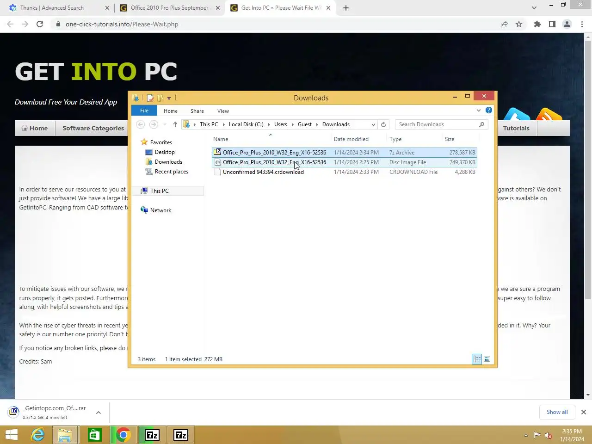
Task: Sort files by the Name column
Action: click(x=271, y=139)
